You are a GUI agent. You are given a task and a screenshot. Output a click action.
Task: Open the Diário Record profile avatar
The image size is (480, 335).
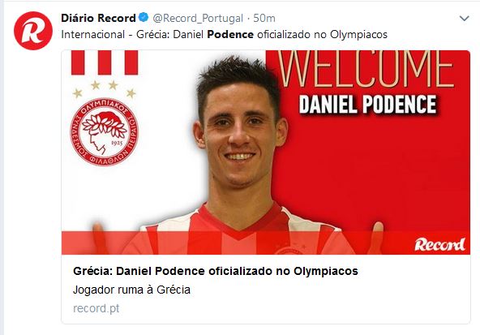pos(33,31)
